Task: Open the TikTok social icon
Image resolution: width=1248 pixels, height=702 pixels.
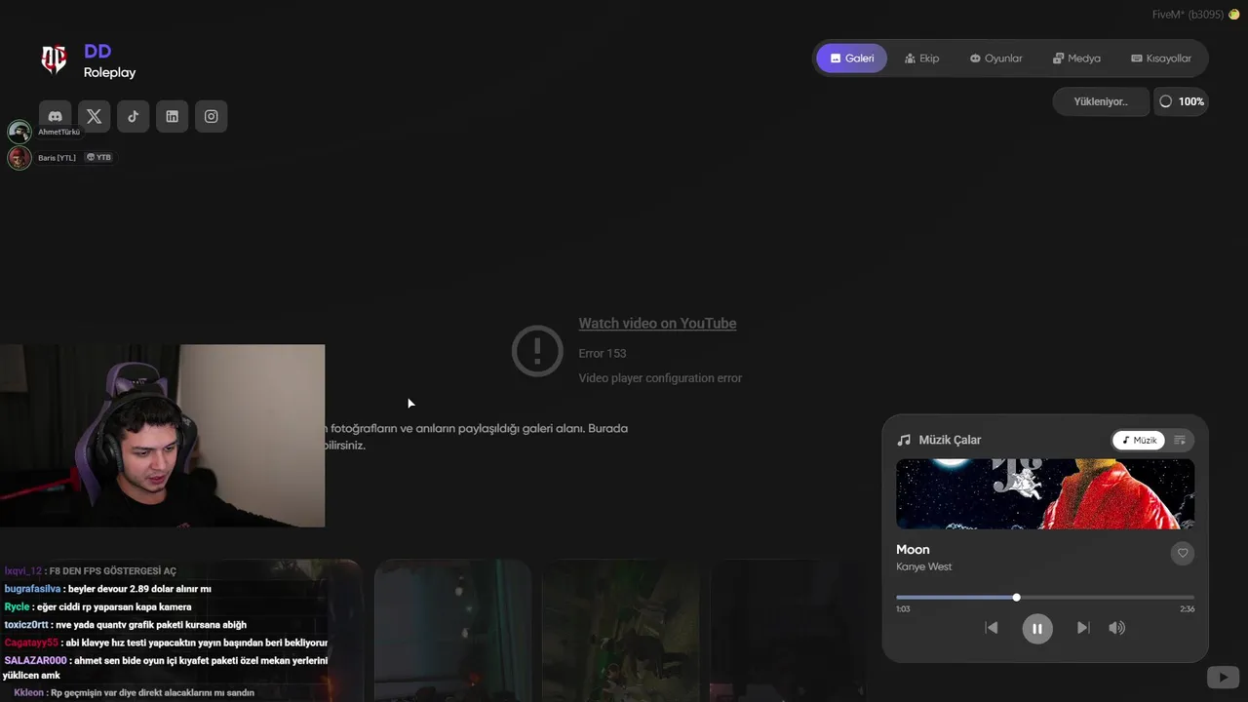Action: (x=134, y=116)
